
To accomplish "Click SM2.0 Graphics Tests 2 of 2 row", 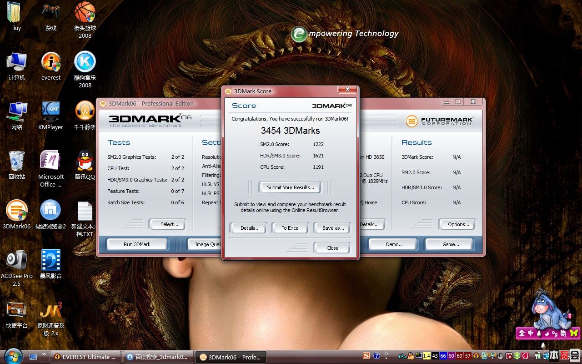I will (145, 157).
